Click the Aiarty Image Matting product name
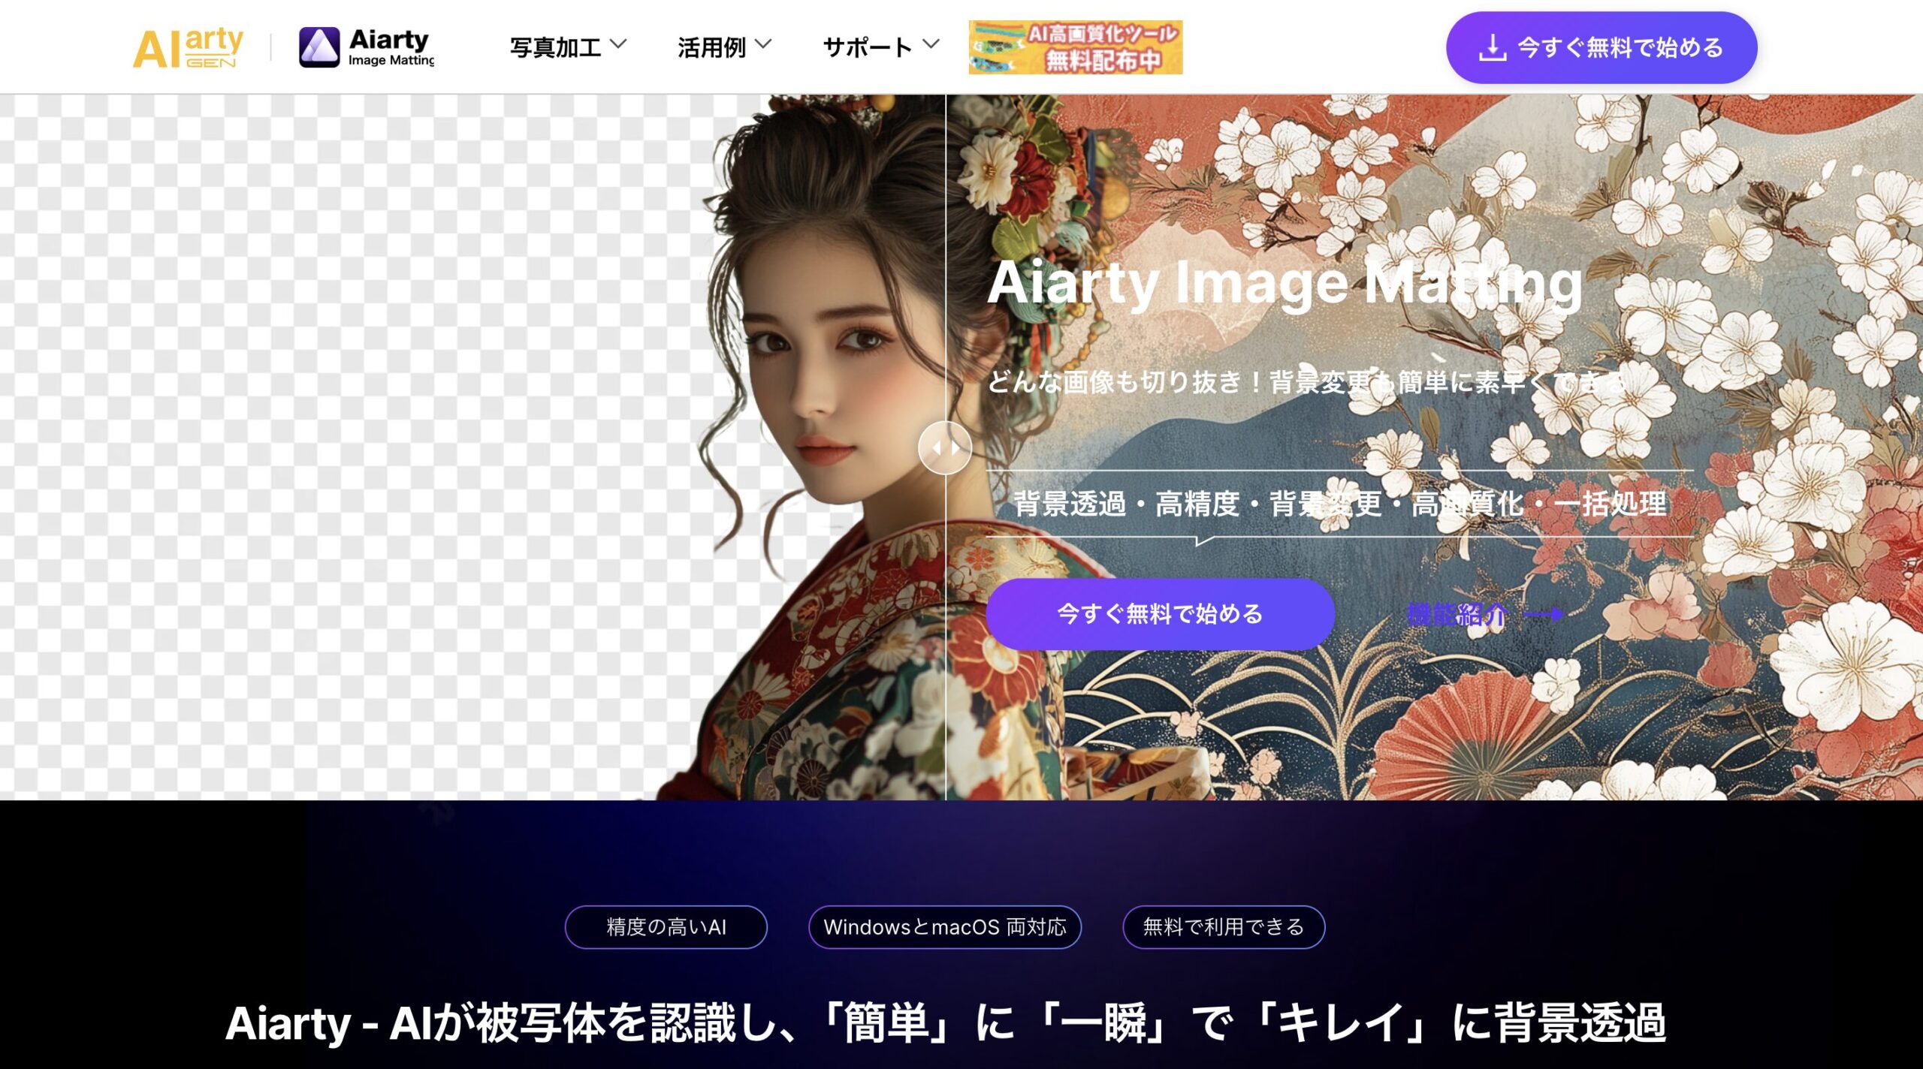 tap(391, 47)
